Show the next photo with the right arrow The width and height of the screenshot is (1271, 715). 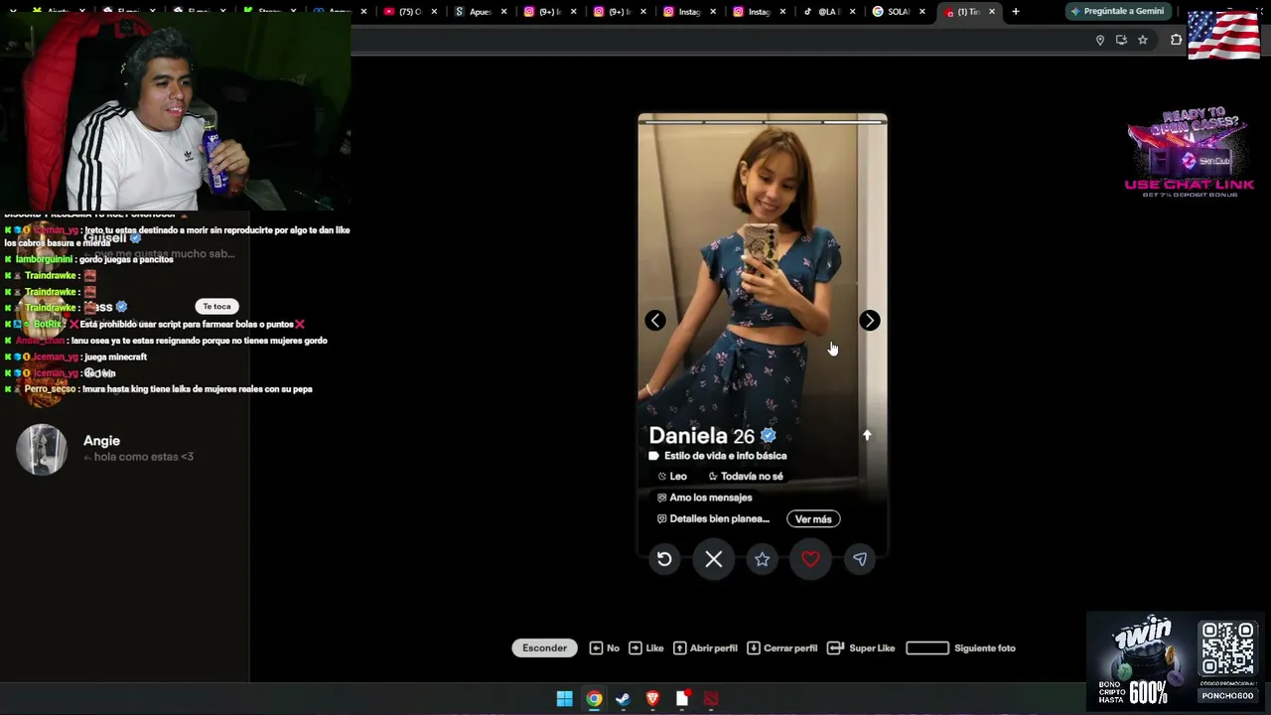point(869,320)
